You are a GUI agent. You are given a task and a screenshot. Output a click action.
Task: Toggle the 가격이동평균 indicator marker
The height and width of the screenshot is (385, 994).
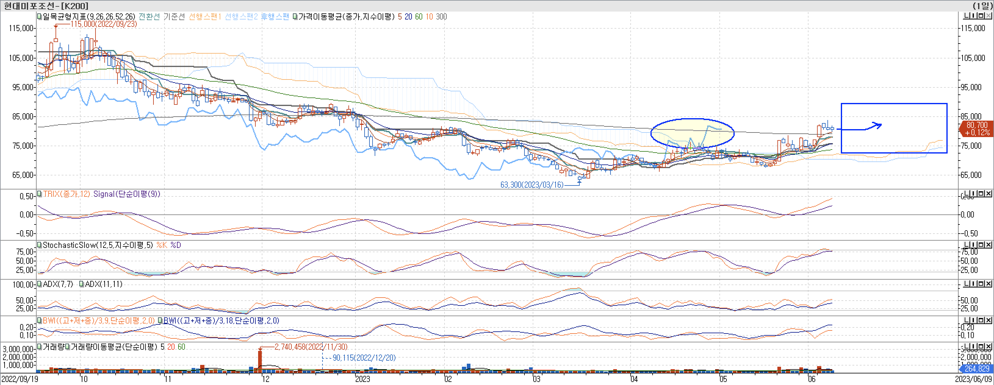pyautogui.click(x=295, y=16)
